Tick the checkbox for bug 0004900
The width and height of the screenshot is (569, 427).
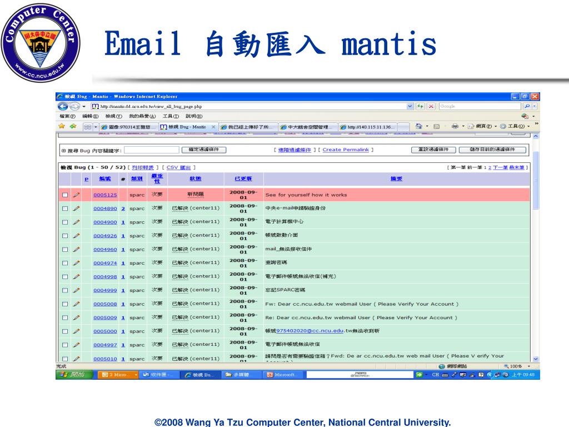tap(65, 222)
